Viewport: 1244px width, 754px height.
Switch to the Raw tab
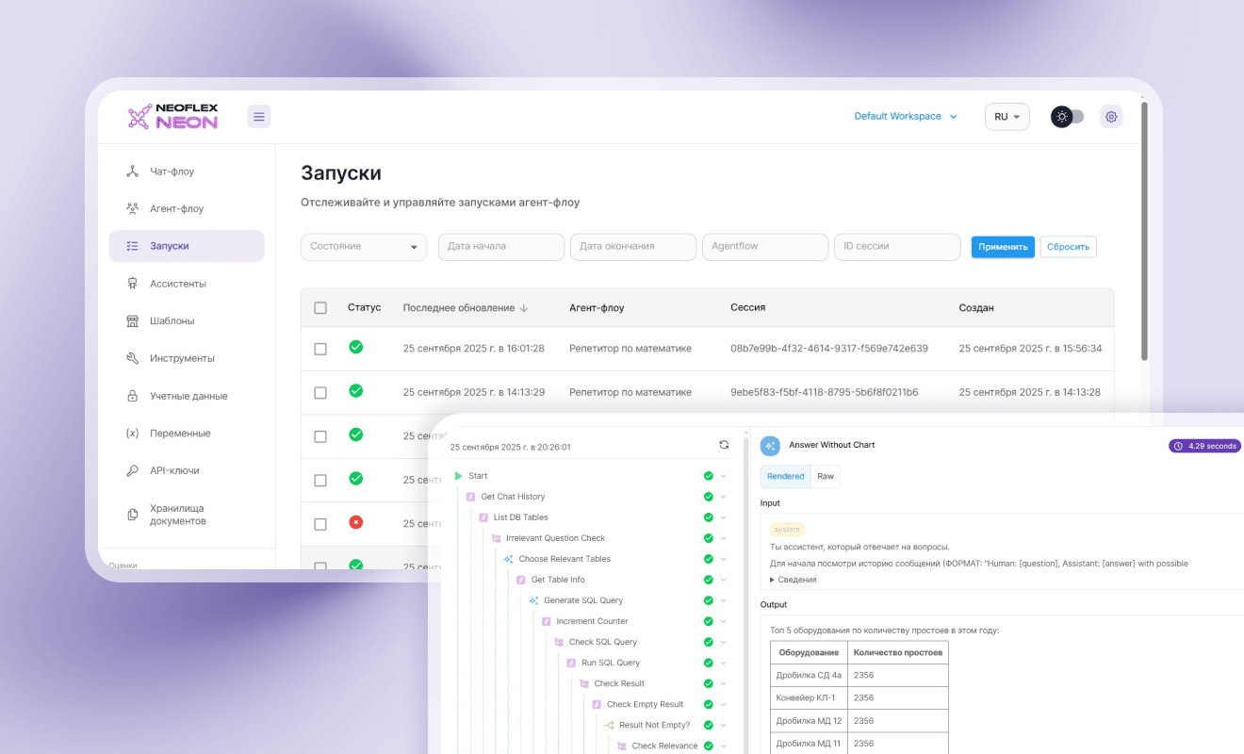tap(826, 476)
